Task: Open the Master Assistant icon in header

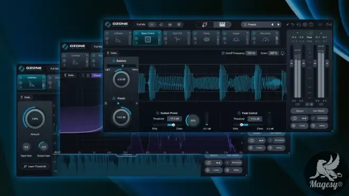Action: pos(205,24)
